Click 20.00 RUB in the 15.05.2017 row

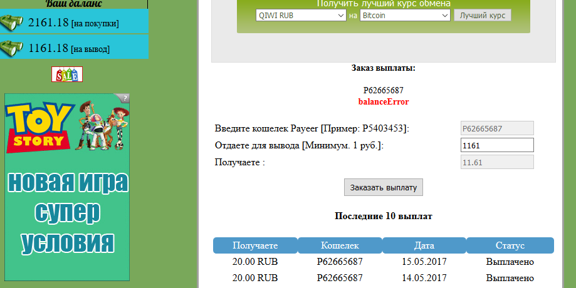pos(255,262)
